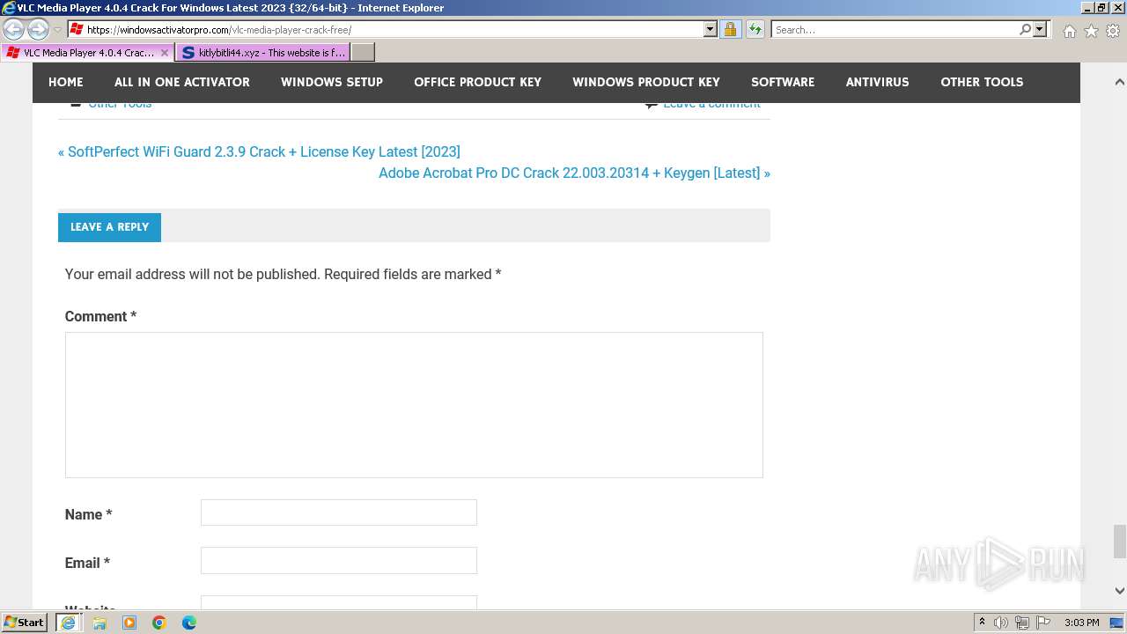Click the Windows Start button
The image size is (1127, 634).
[x=25, y=623]
